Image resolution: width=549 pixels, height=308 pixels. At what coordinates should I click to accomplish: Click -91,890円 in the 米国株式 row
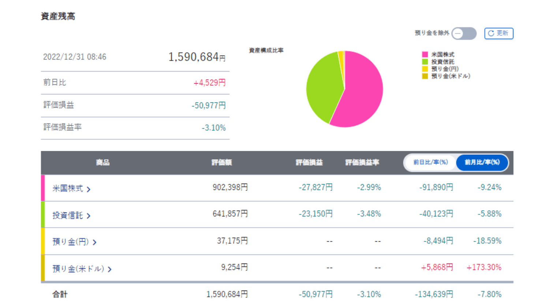pyautogui.click(x=436, y=187)
